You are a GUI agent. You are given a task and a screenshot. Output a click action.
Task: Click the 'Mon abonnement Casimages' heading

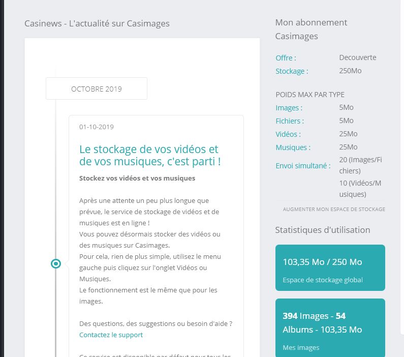[311, 29]
